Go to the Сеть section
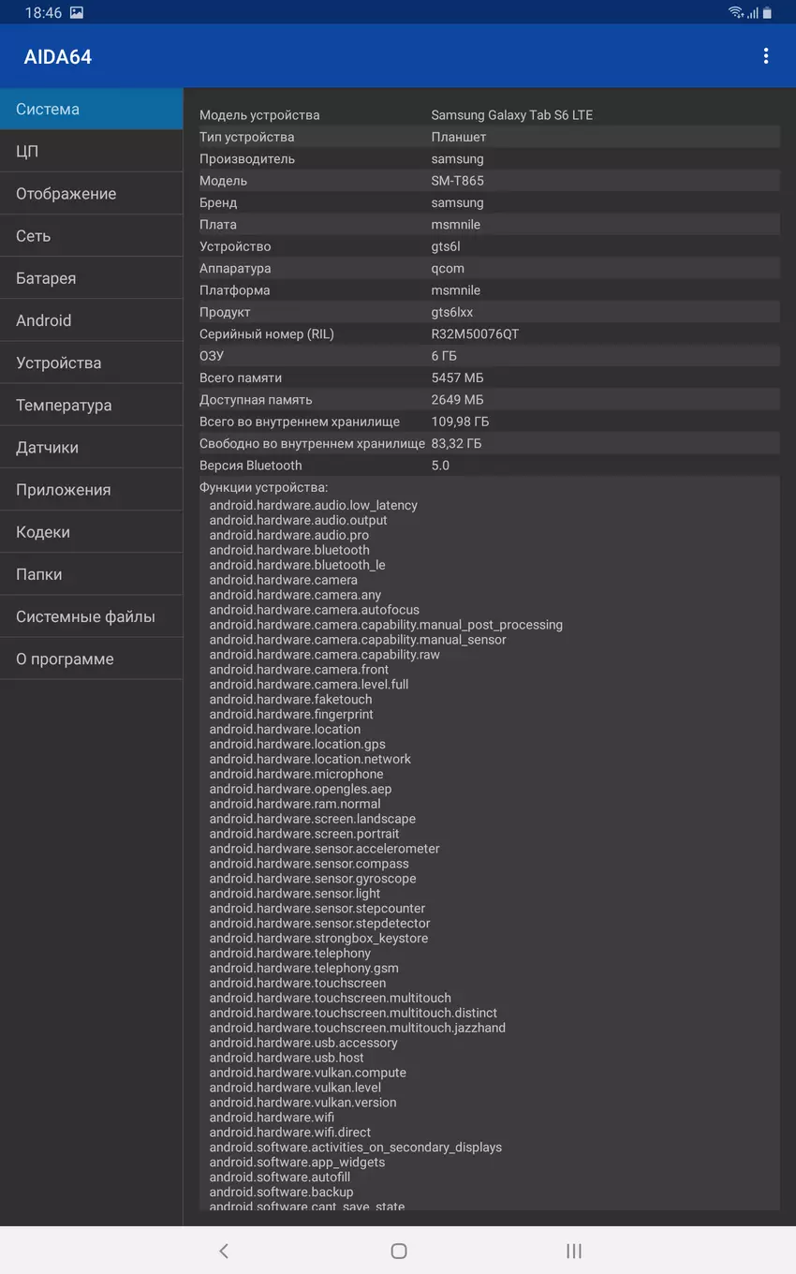 pyautogui.click(x=91, y=236)
